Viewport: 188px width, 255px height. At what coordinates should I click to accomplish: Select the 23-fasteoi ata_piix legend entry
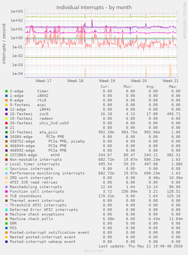[x=34, y=132]
